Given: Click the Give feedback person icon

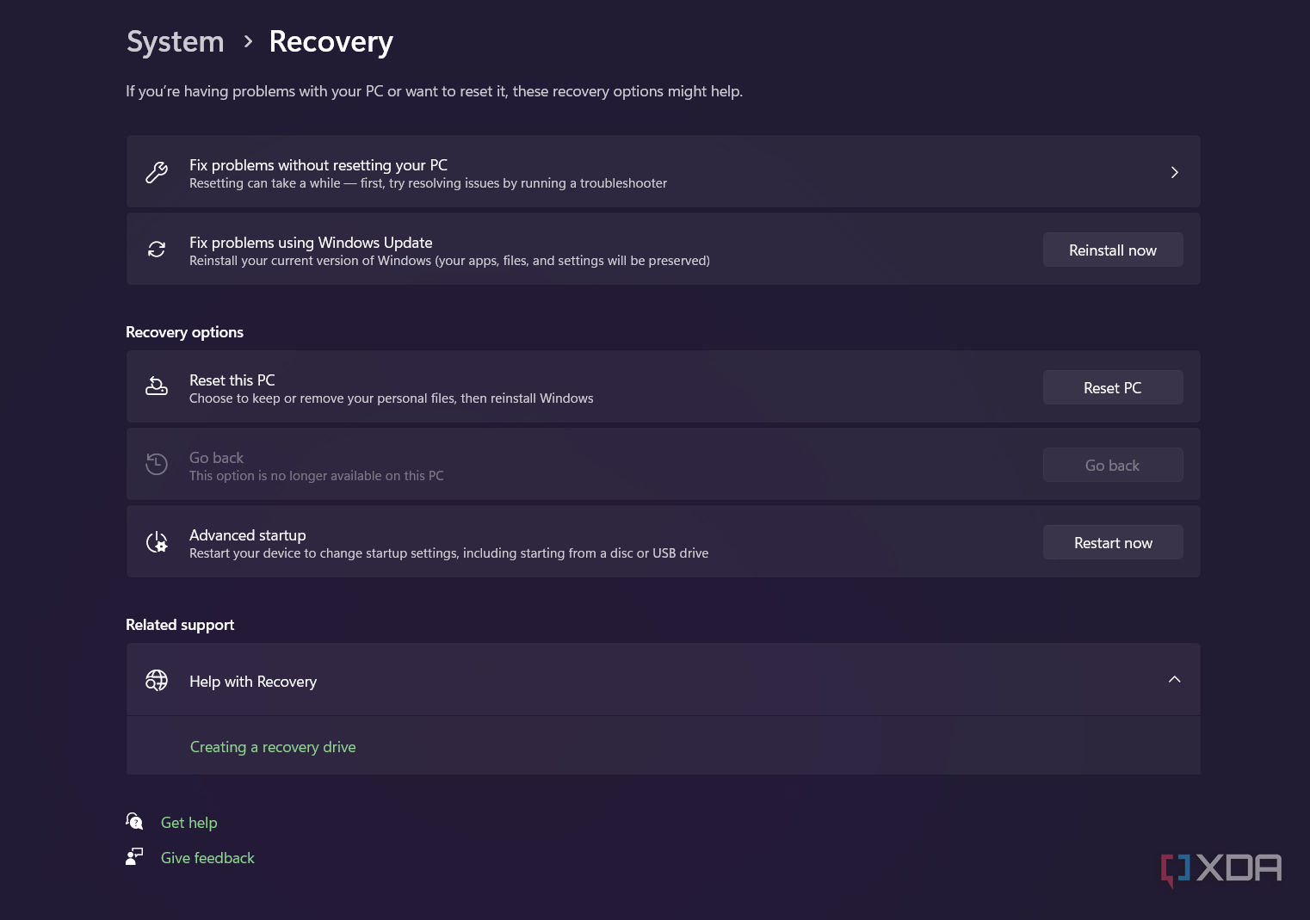Looking at the screenshot, I should pyautogui.click(x=134, y=856).
